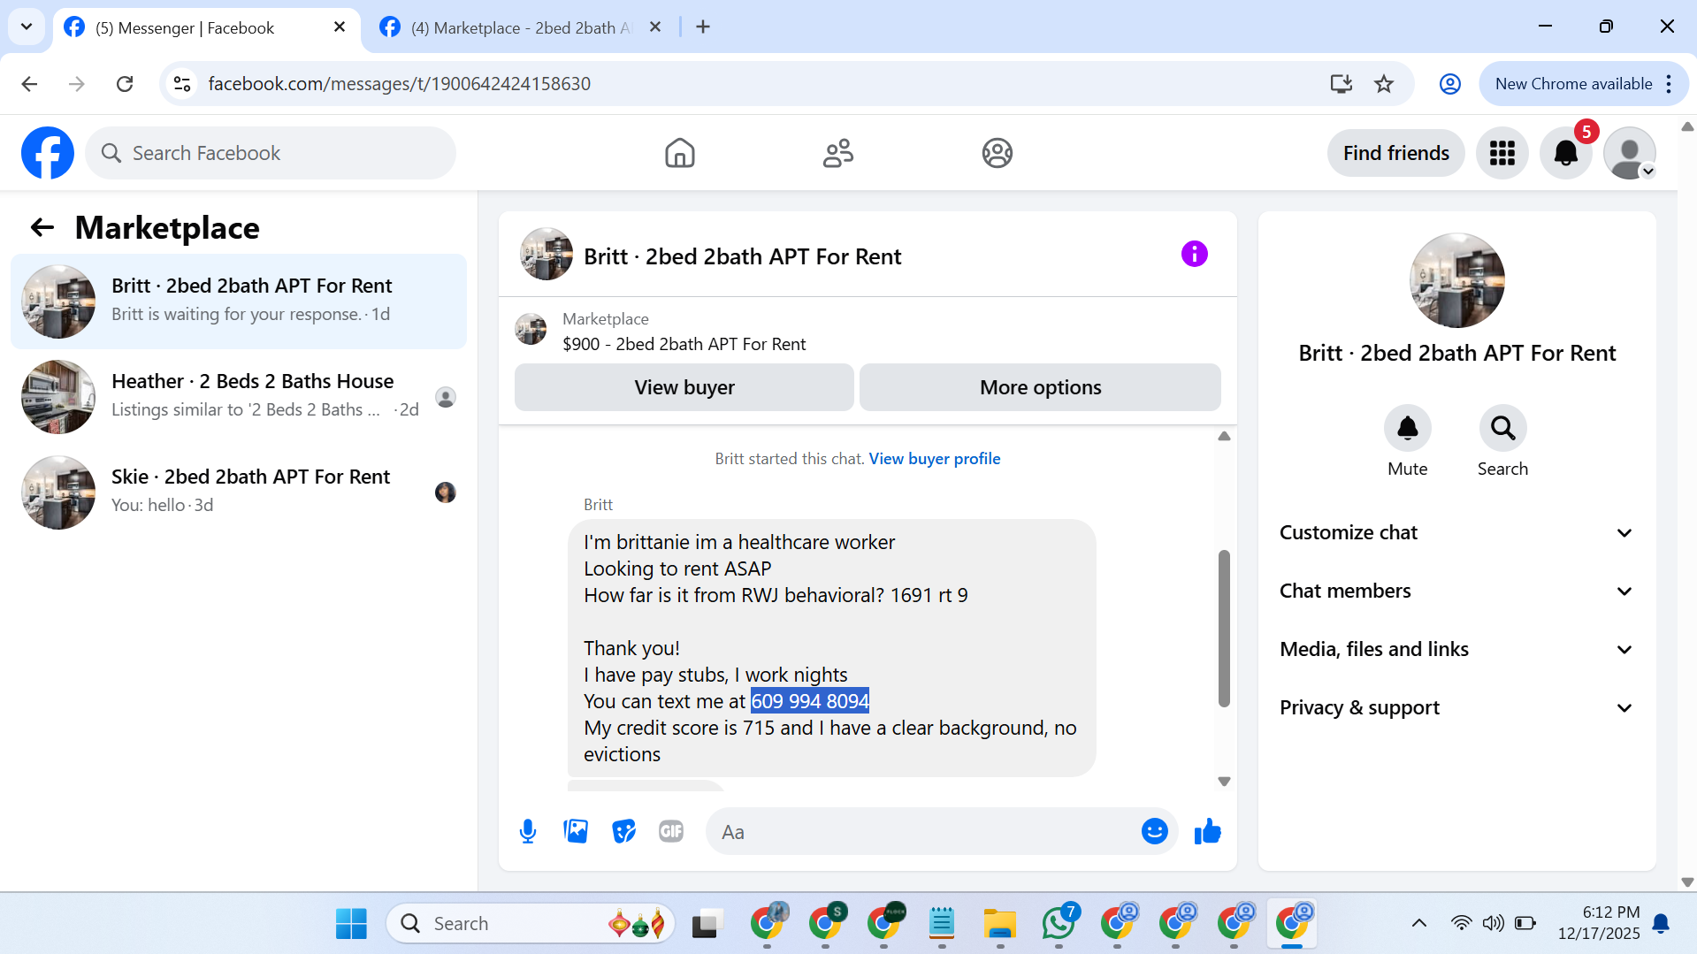Open the Wi-Fi network tray icon
The height and width of the screenshot is (954, 1697).
(x=1461, y=924)
